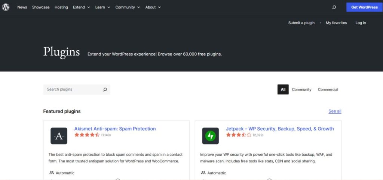Screen dimensions: 383x180
Task: Click the author icon beside Automattic under Akismet
Action: coord(52,173)
